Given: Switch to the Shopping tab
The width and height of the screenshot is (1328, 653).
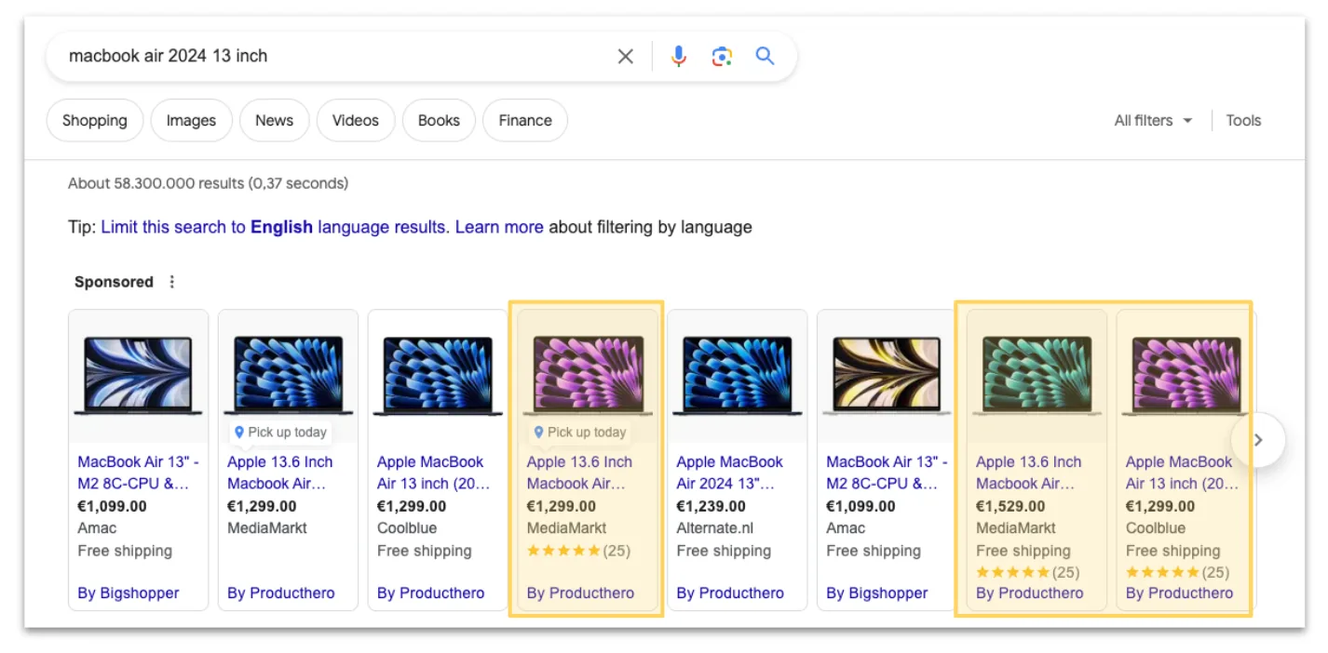Looking at the screenshot, I should pos(95,120).
